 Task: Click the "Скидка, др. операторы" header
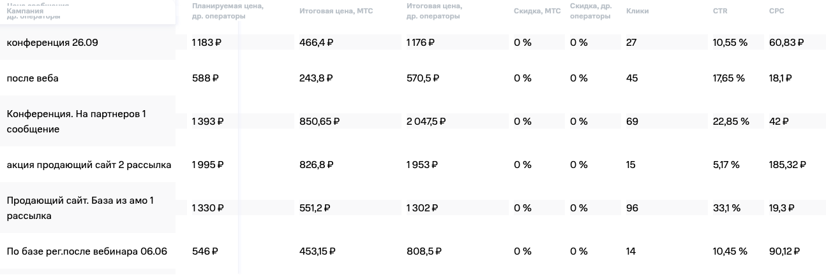coord(591,11)
